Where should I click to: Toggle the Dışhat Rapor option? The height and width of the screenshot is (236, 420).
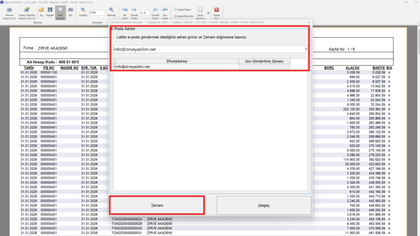[x=183, y=9]
